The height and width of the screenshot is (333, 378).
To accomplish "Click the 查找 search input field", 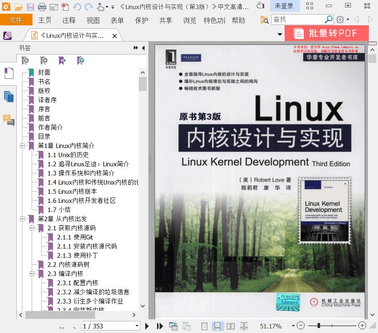I will tap(298, 19).
